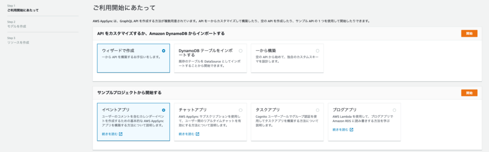Screen dimensions: 489x152
Task: Click 開始 button in sample project section
Action: [469, 93]
